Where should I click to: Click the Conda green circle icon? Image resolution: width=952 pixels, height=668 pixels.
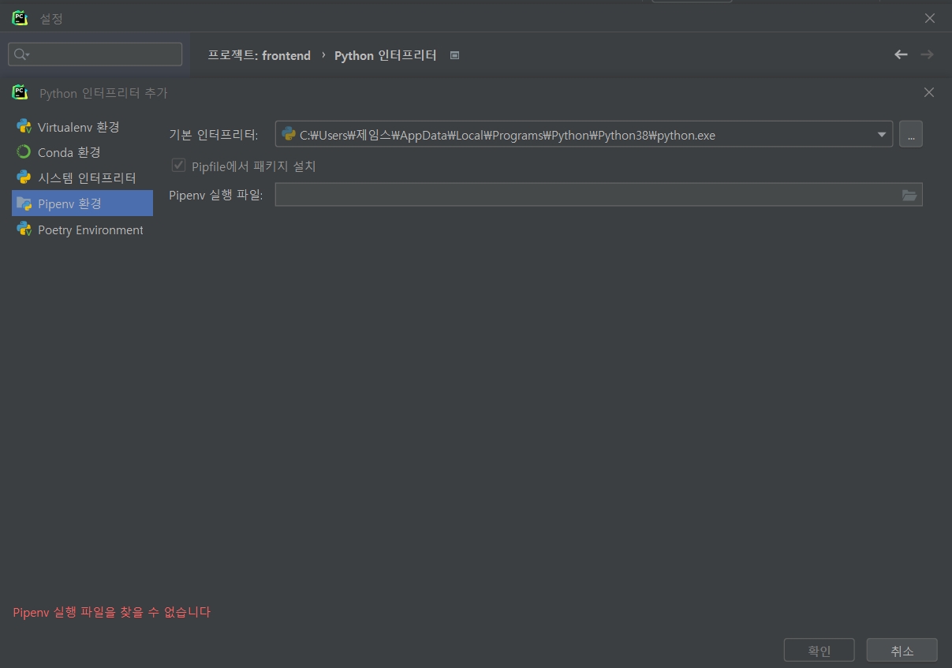point(24,152)
